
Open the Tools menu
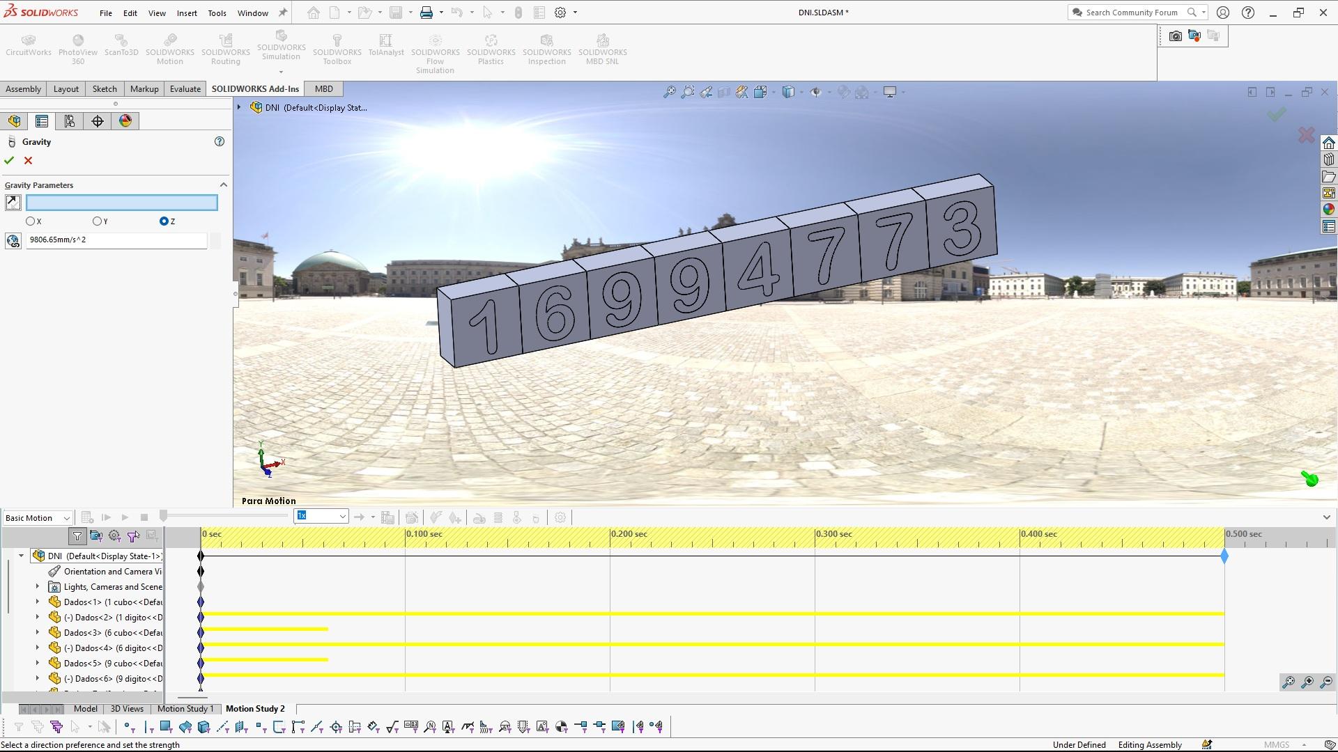(217, 13)
